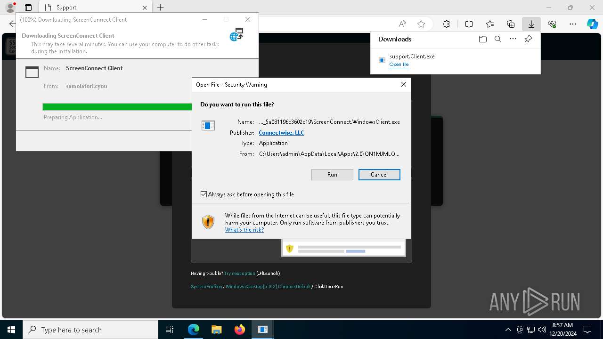Open the tab actions menu icon
This screenshot has width=603, height=339.
point(28,8)
